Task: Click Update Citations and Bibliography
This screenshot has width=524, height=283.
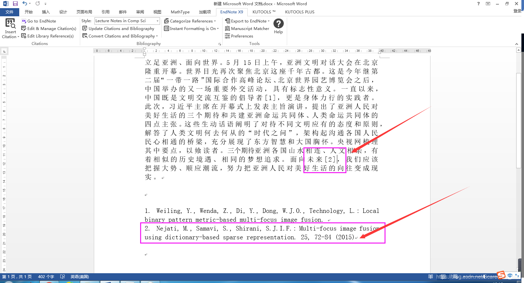Action: (119, 28)
